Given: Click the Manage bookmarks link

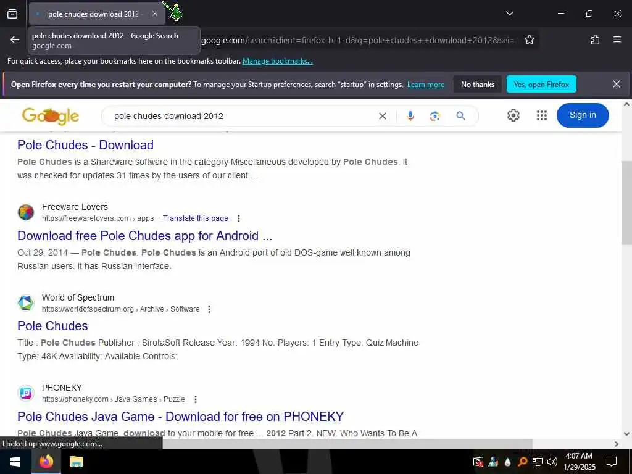Looking at the screenshot, I should pyautogui.click(x=277, y=61).
